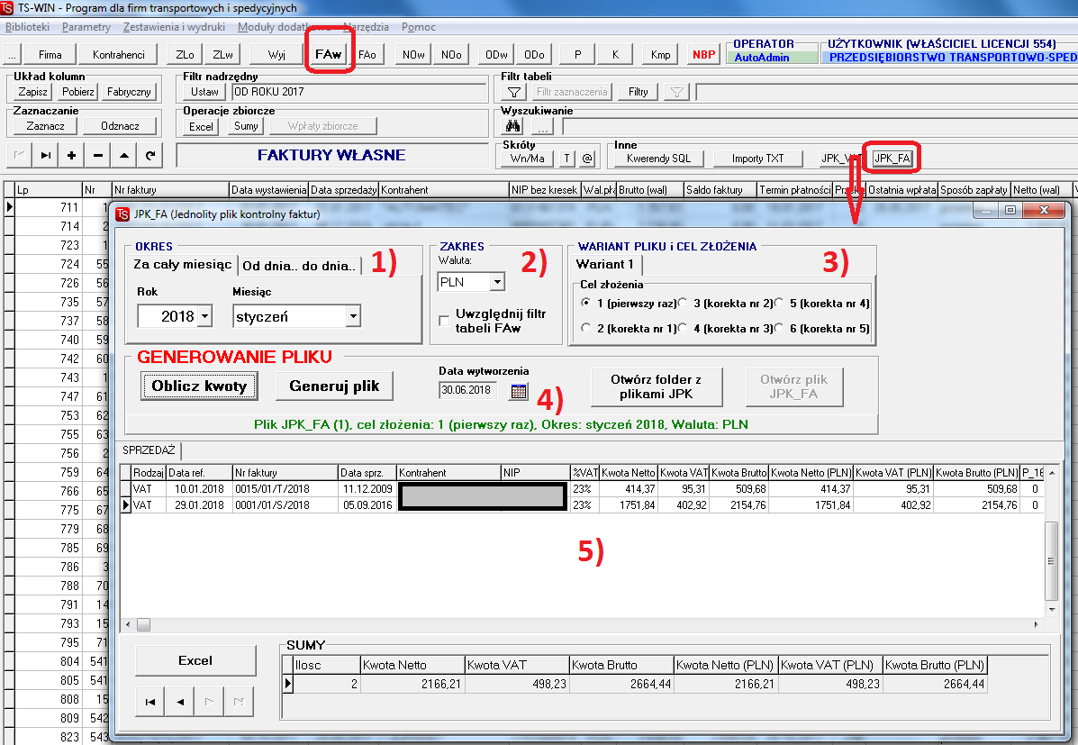Click the minus delete record button
This screenshot has width=1078, height=745.
click(x=97, y=156)
